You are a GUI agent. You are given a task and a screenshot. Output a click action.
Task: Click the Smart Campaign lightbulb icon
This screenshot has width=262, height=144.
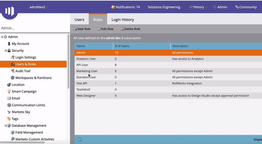(9, 91)
